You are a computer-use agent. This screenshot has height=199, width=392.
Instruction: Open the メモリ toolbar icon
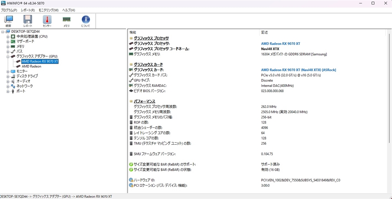click(67, 21)
